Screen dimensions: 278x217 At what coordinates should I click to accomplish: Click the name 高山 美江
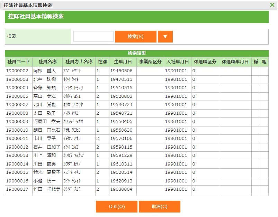pyautogui.click(x=45, y=96)
